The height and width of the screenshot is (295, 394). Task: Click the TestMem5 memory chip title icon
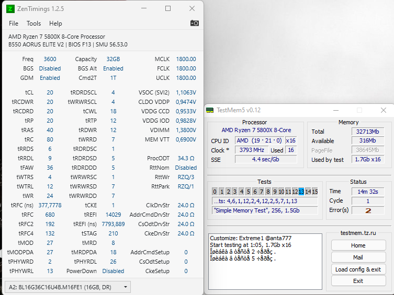[x=210, y=110]
